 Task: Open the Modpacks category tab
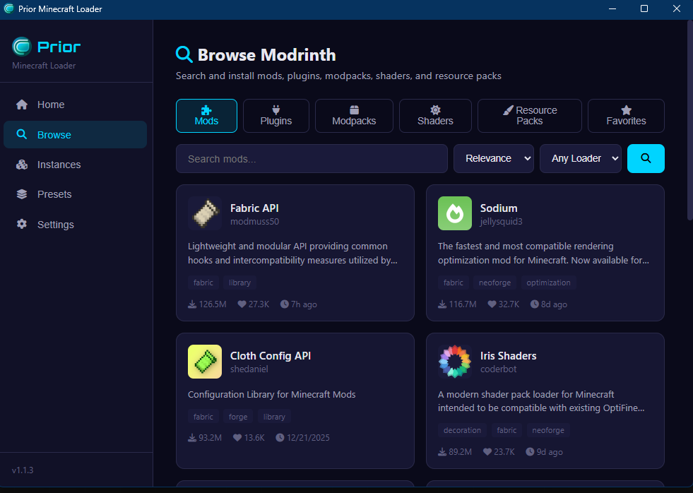point(353,115)
